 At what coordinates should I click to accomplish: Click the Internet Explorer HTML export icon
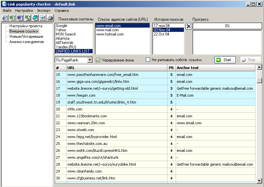5,18
